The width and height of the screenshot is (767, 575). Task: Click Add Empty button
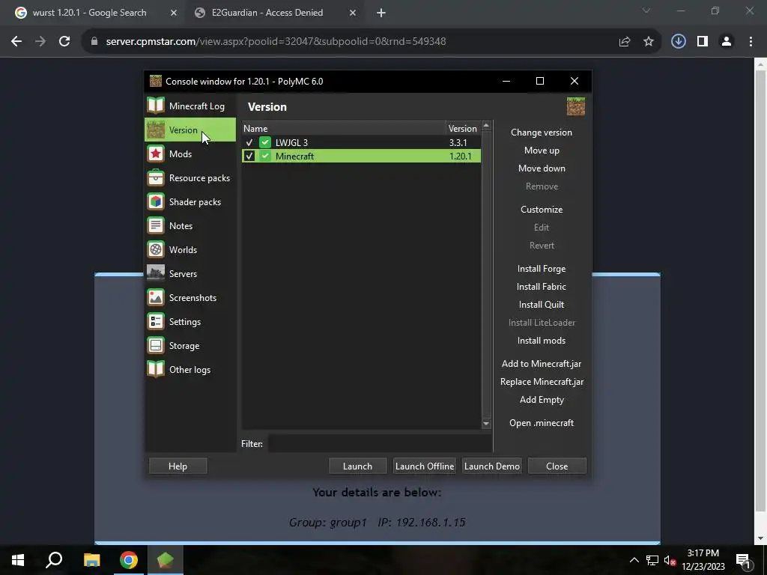[542, 400]
